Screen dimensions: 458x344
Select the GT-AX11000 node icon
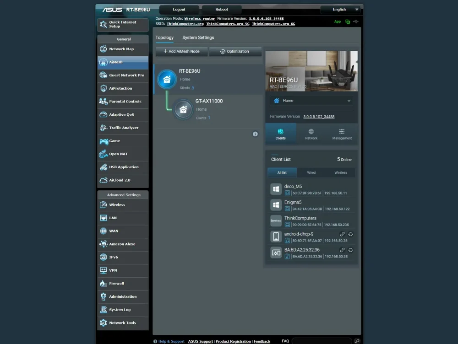(183, 109)
